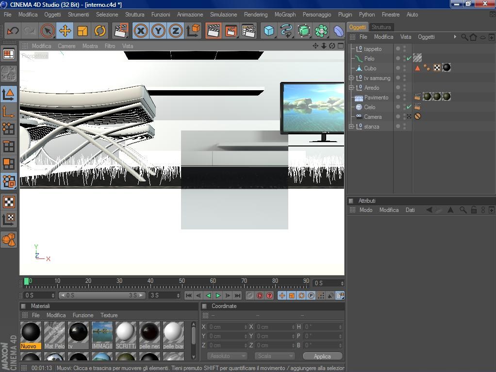This screenshot has width=496, height=372.
Task: Click the Applica button
Action: pos(322,356)
